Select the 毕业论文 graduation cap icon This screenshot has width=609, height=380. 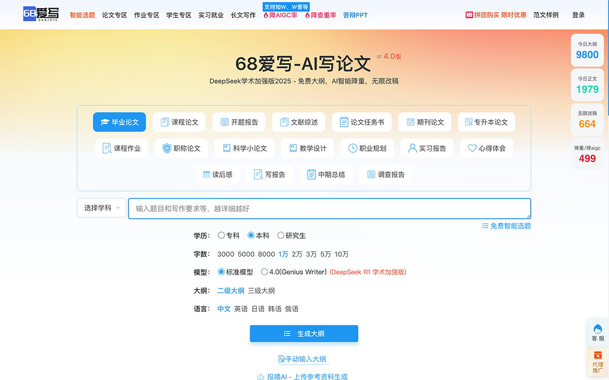click(105, 122)
